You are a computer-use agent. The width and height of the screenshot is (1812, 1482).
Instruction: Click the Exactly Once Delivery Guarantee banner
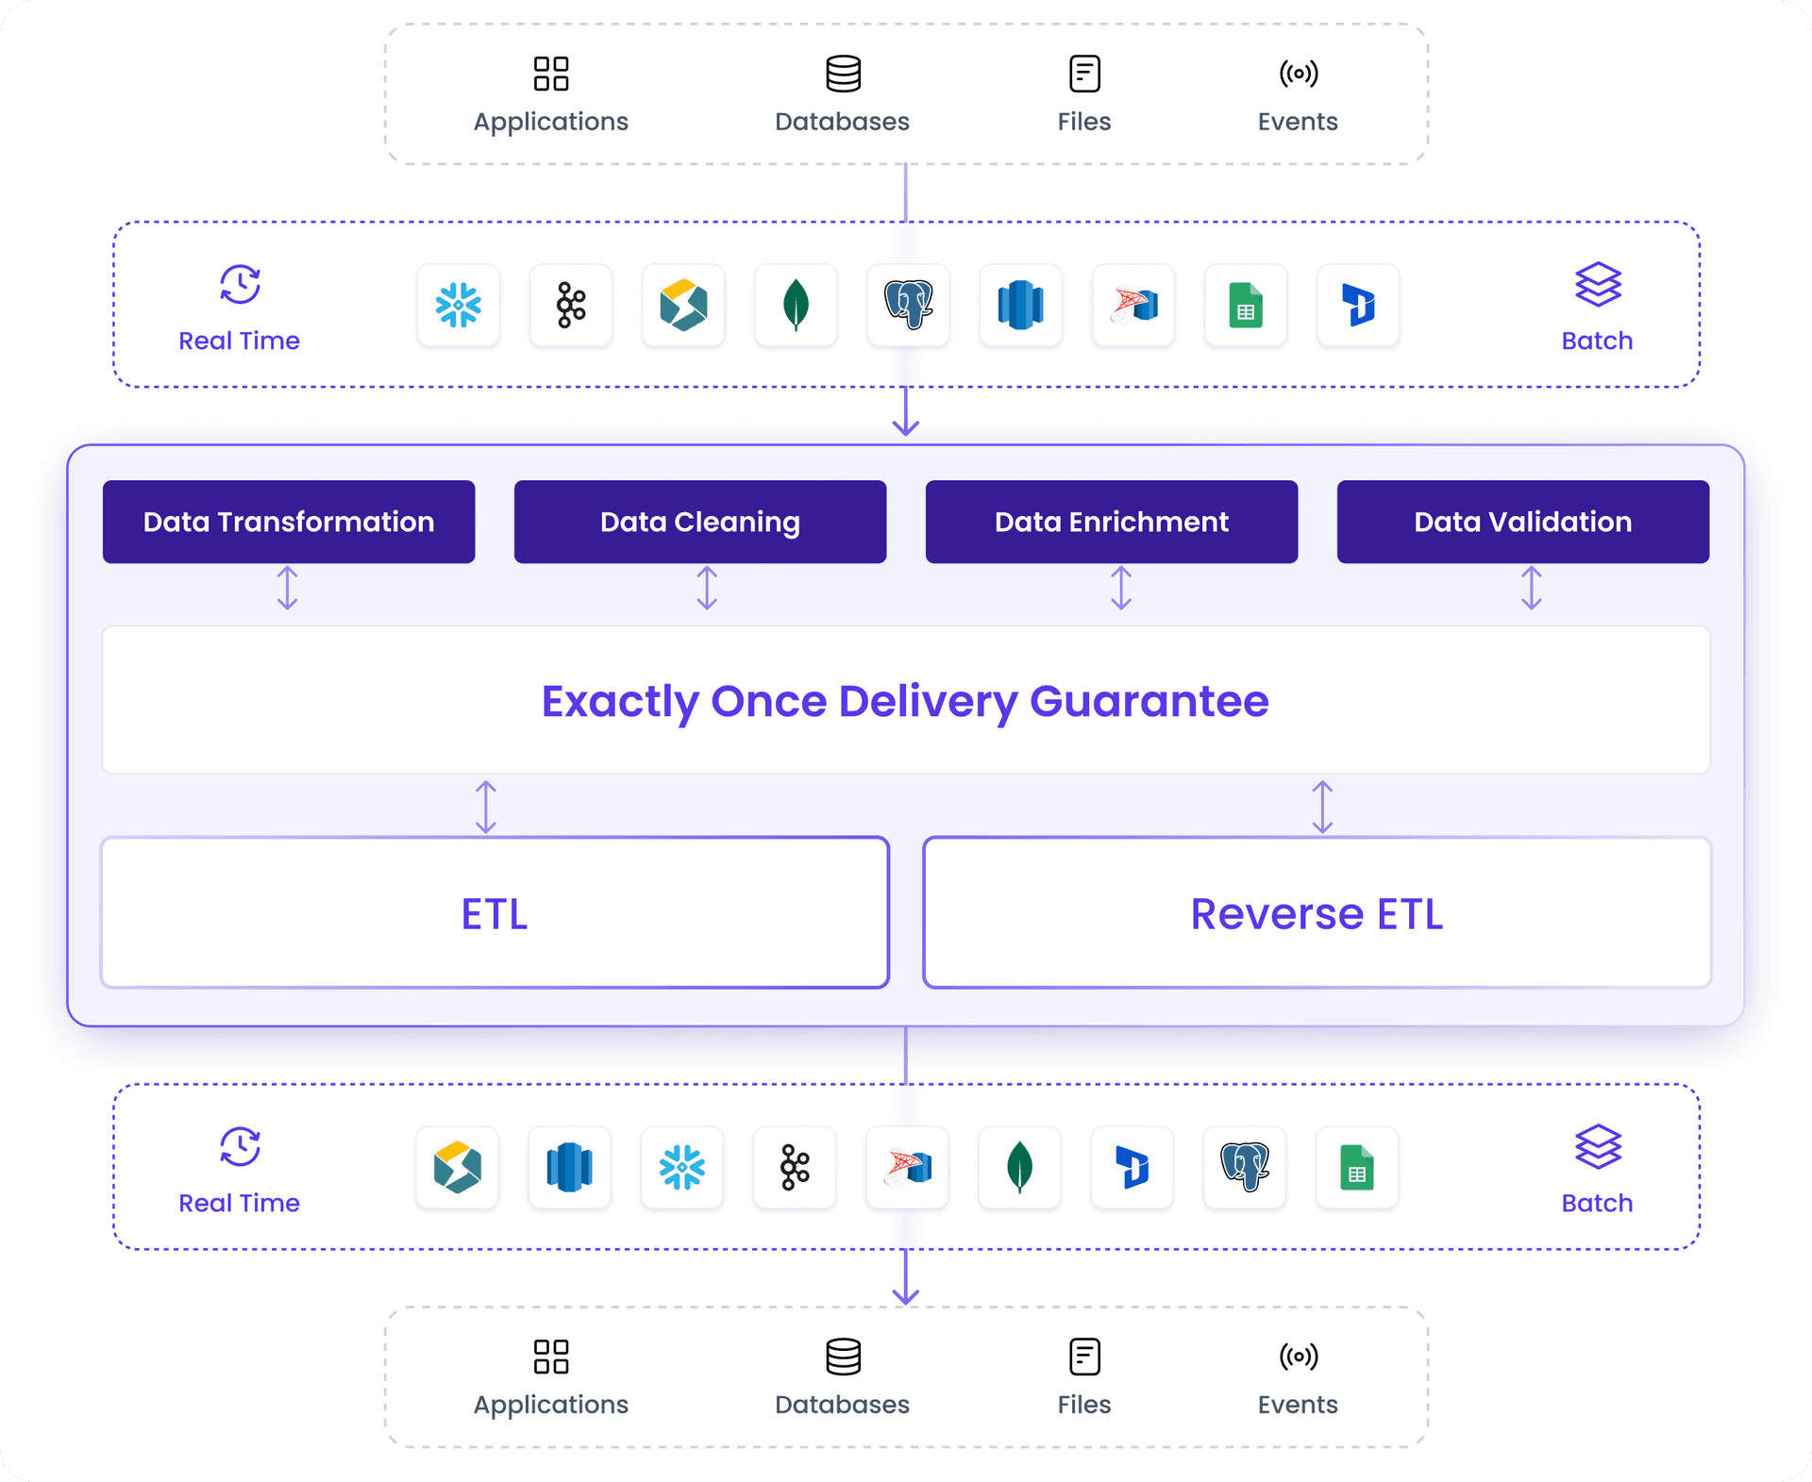(905, 700)
